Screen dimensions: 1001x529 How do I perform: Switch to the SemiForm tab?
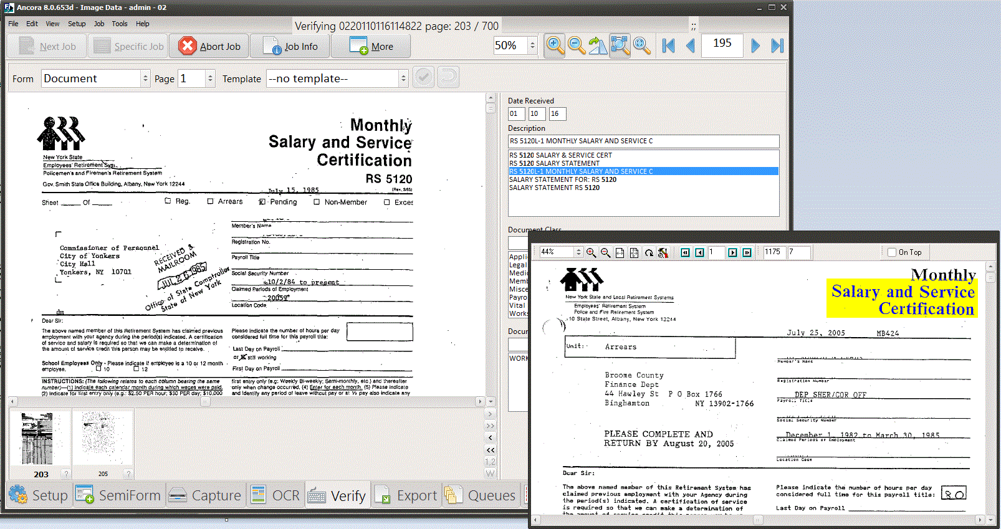118,495
